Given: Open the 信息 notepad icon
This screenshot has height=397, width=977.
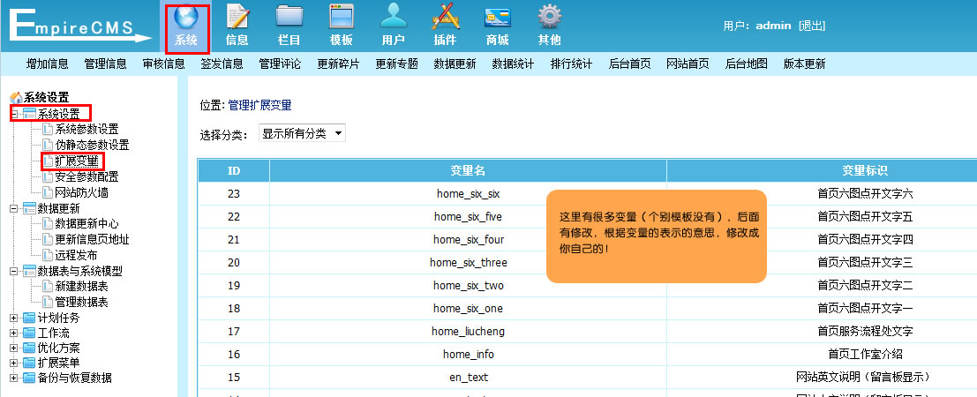Looking at the screenshot, I should pos(237,17).
